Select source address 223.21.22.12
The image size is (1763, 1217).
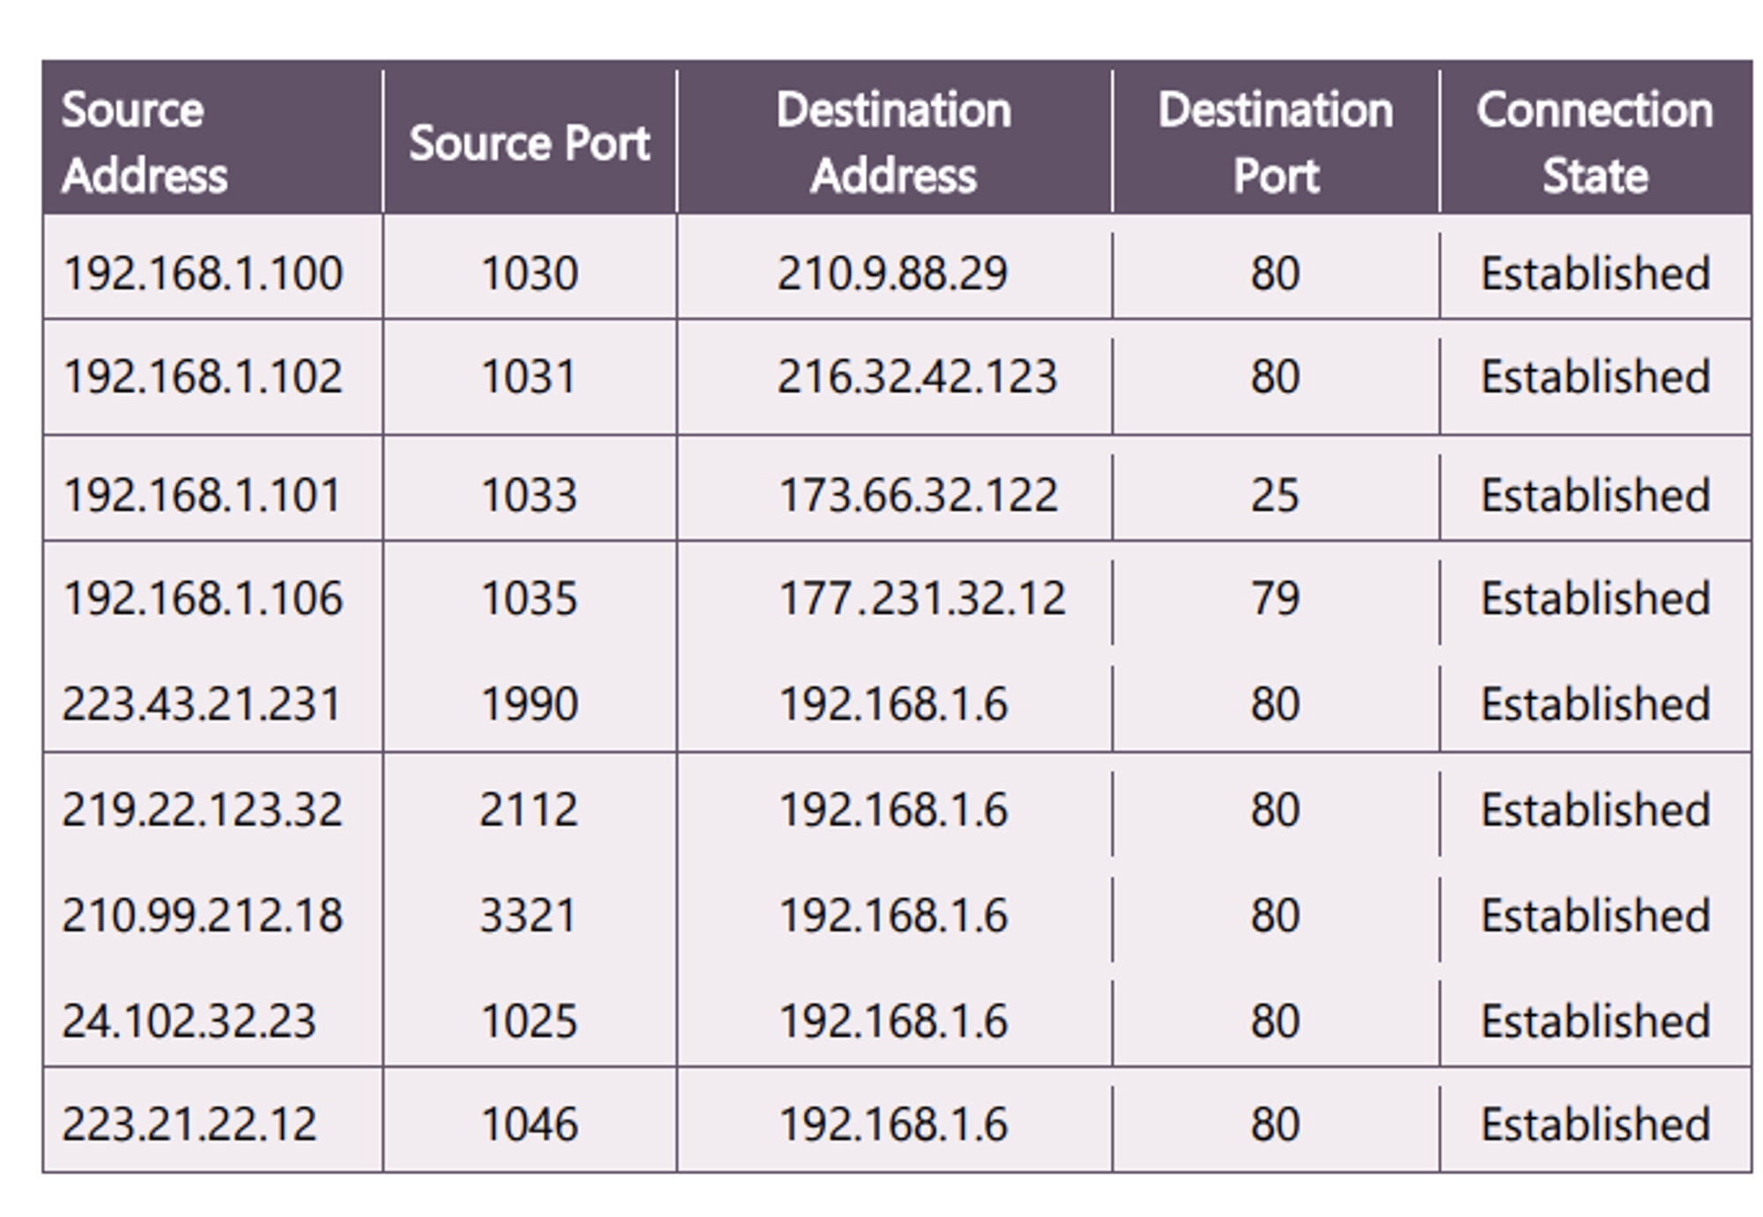coord(189,1124)
